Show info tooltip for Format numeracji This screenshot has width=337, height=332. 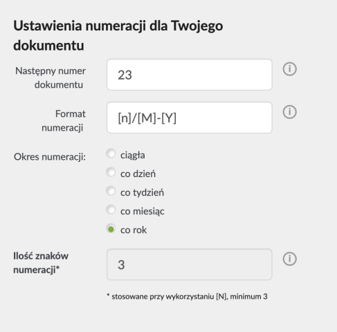[289, 112]
